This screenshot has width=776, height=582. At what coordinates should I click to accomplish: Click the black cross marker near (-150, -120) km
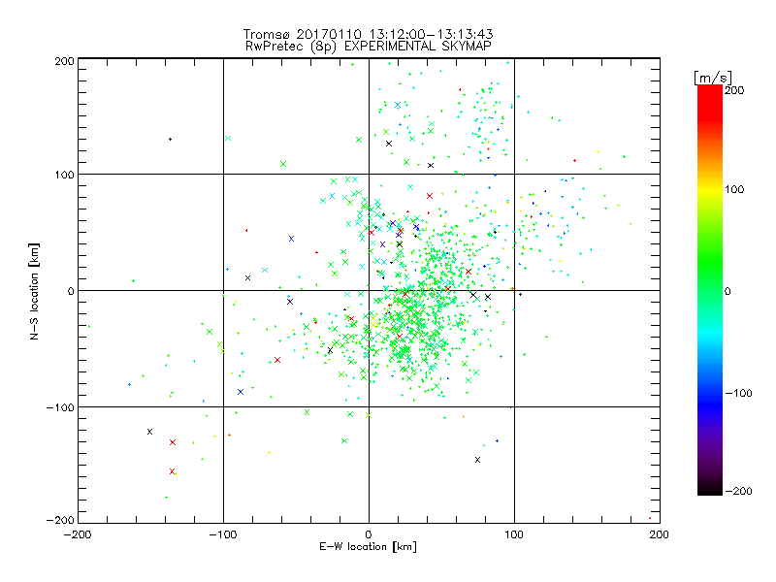point(150,432)
